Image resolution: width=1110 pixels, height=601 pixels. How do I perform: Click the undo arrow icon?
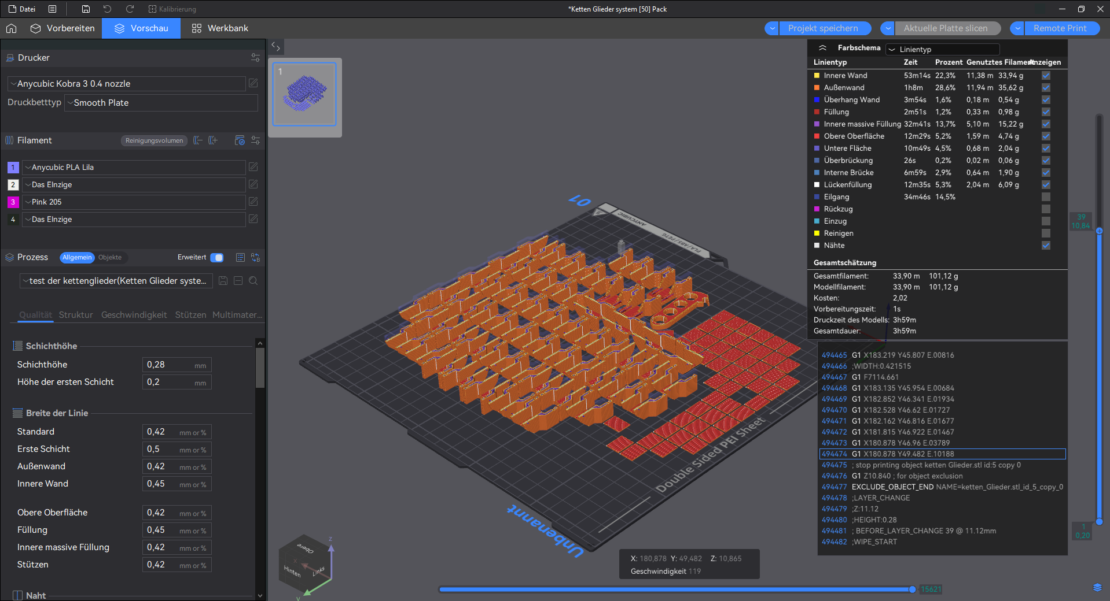[107, 9]
